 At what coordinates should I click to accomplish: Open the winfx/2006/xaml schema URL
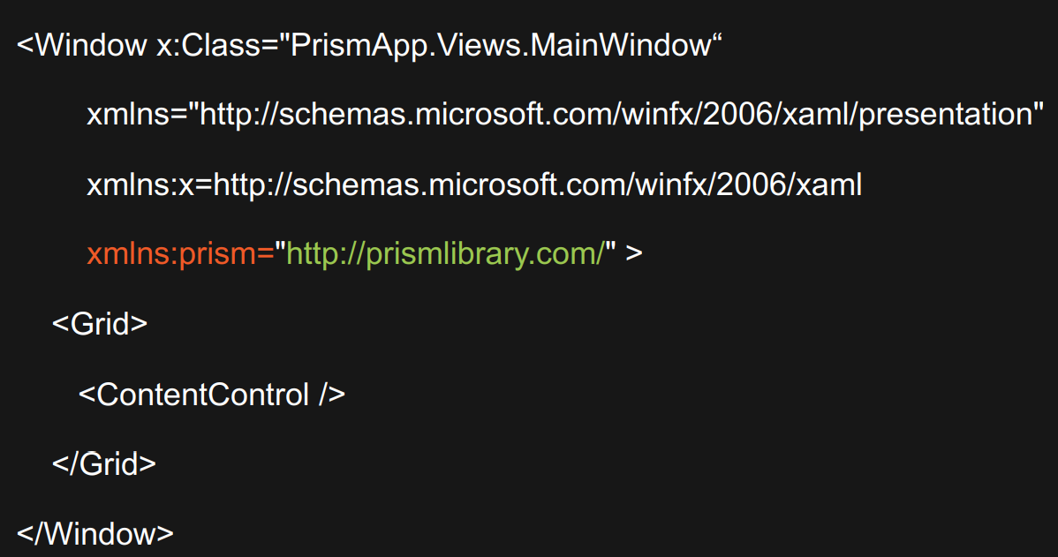point(538,184)
